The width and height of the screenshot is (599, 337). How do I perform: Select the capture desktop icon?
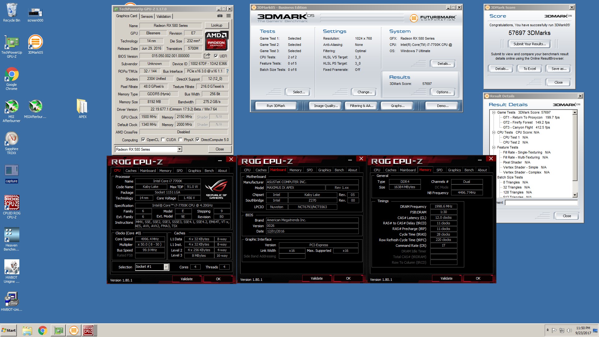click(x=12, y=173)
